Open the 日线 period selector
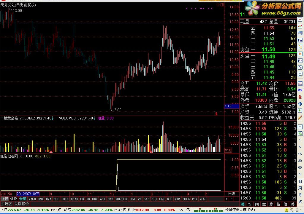 click(232, 194)
